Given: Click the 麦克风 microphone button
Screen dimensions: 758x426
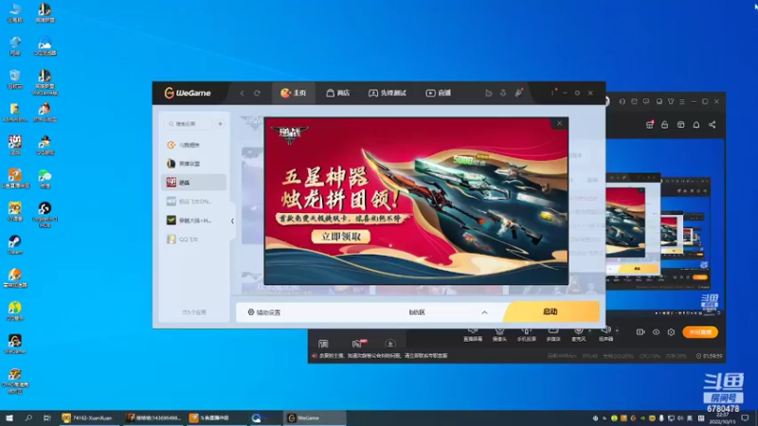Looking at the screenshot, I should click(579, 334).
